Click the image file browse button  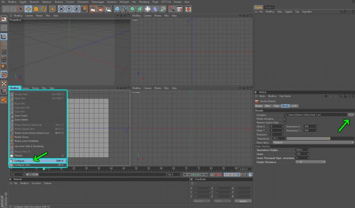[x=351, y=115]
